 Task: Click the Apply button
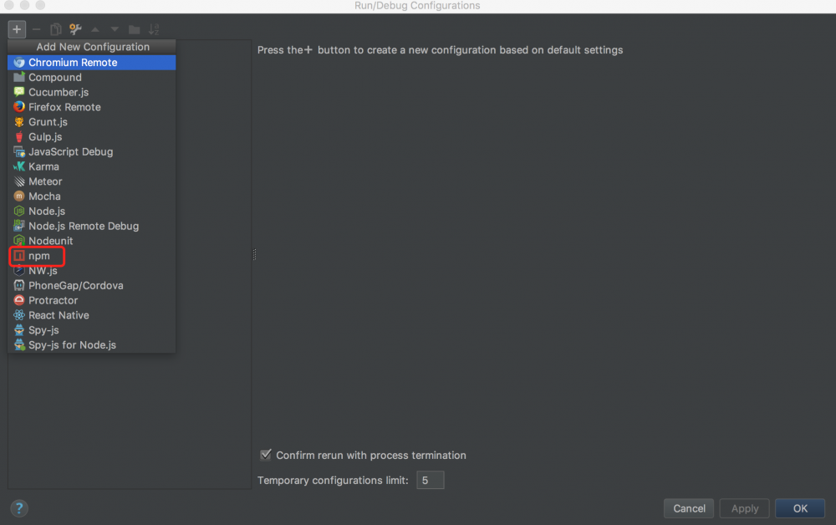pyautogui.click(x=744, y=507)
